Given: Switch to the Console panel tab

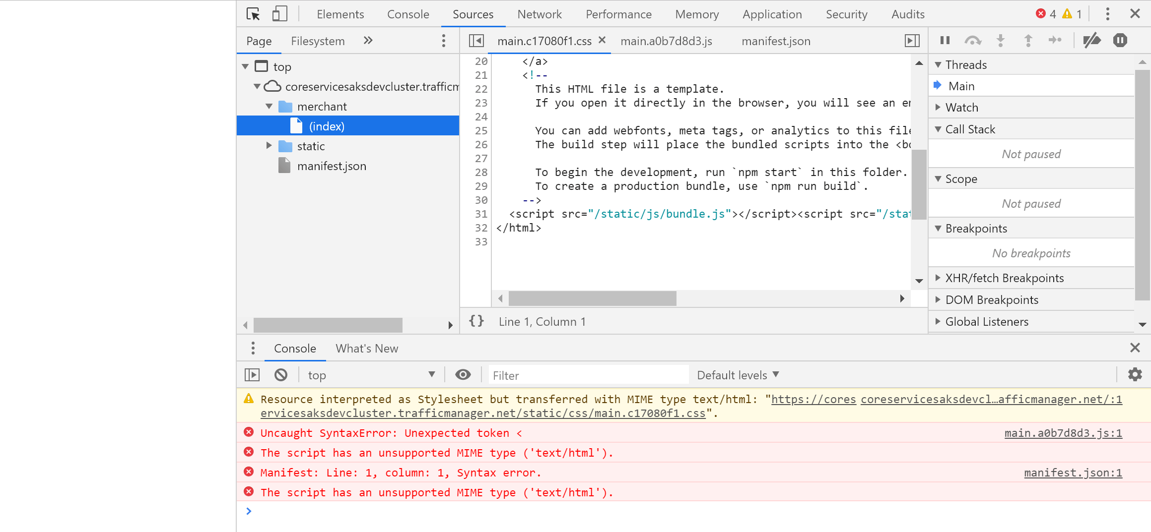Looking at the screenshot, I should [x=408, y=14].
